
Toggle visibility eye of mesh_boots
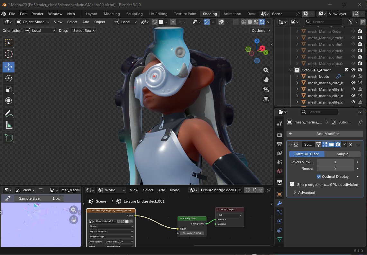353,76
